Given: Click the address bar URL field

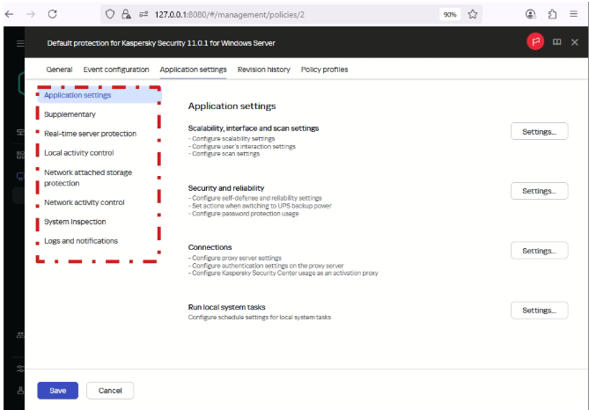Looking at the screenshot, I should (293, 15).
